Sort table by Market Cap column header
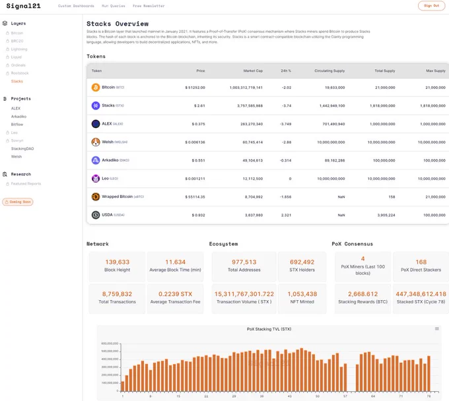 [253, 71]
